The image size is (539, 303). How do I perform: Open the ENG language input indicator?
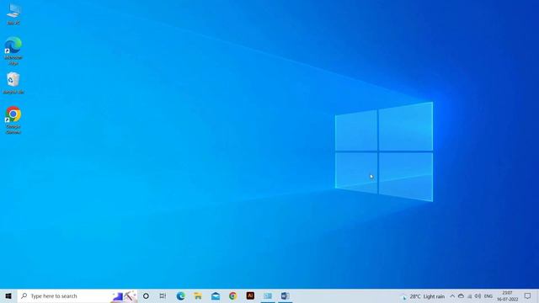488,296
